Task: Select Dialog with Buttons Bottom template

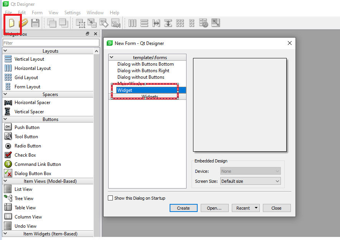Action: click(145, 64)
